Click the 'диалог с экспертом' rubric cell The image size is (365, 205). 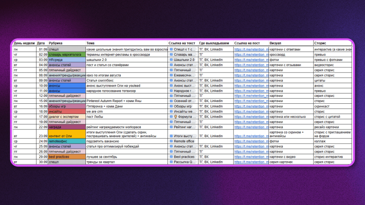coord(67,117)
